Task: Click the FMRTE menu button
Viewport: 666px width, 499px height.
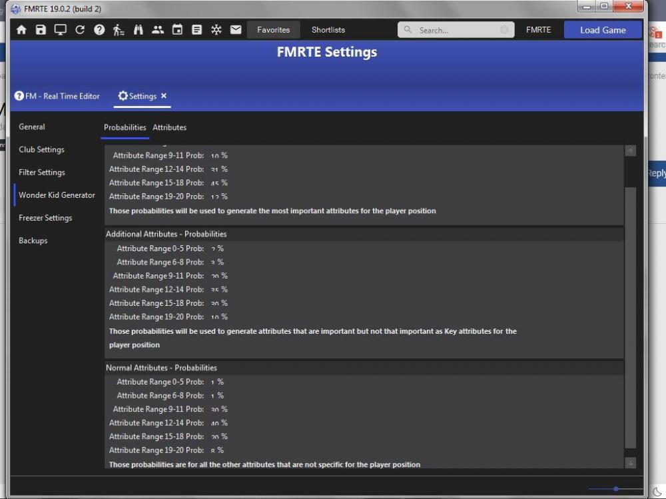Action: [x=539, y=30]
